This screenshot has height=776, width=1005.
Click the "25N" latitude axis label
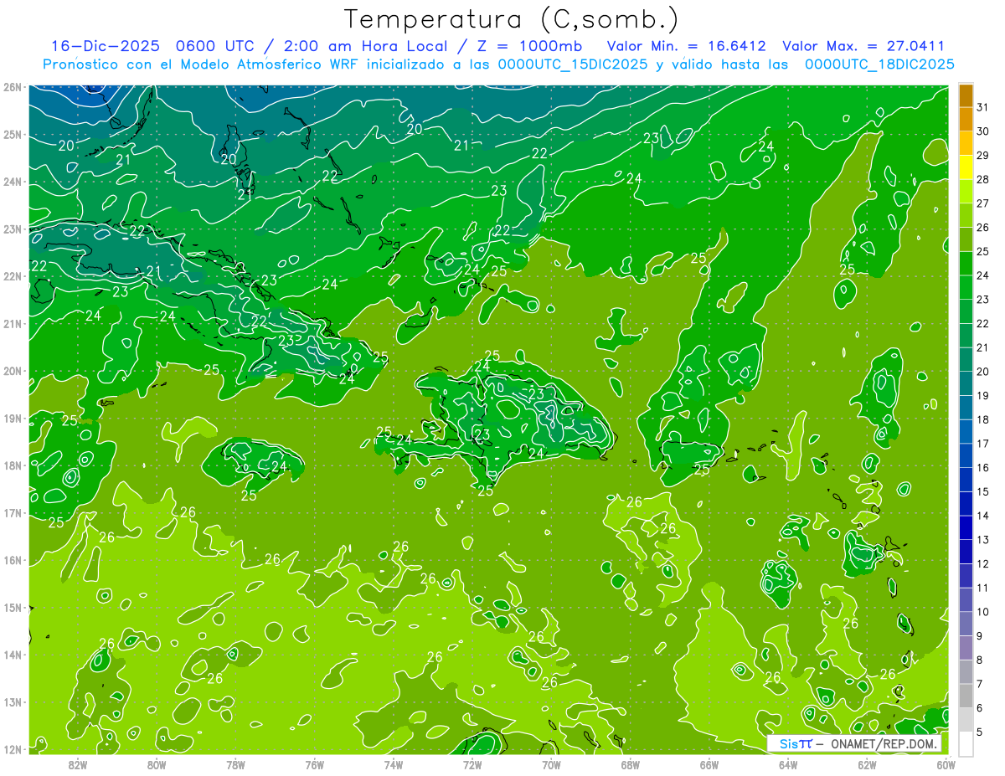pos(13,135)
